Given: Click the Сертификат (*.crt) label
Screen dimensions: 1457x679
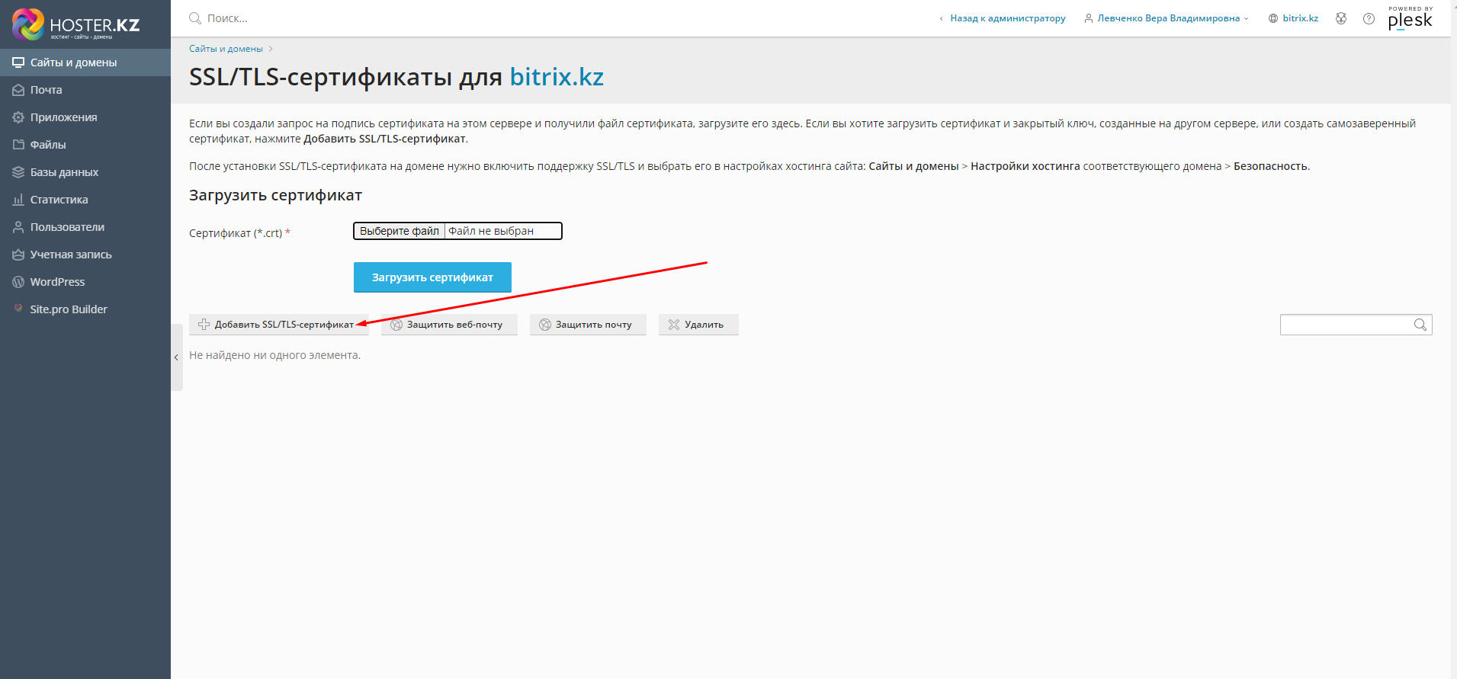Looking at the screenshot, I should point(239,233).
